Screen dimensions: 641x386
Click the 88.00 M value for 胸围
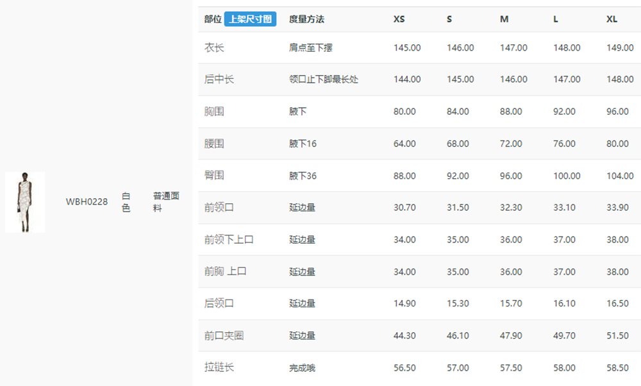click(x=511, y=111)
